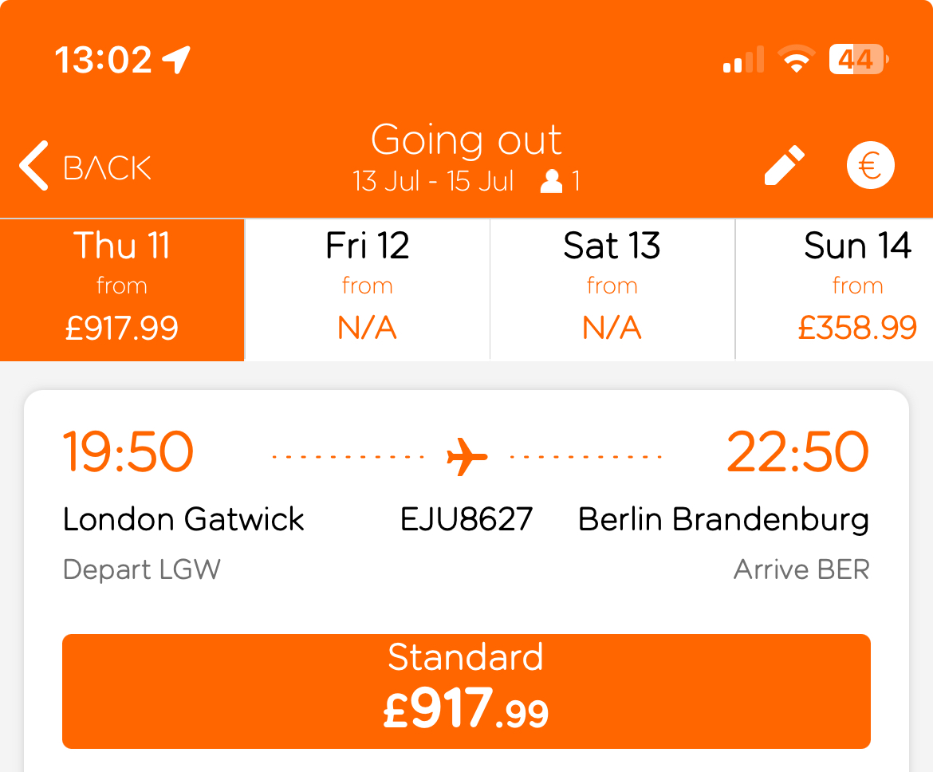Choose the Standard £917.99 fare button
933x772 pixels.
(x=467, y=691)
